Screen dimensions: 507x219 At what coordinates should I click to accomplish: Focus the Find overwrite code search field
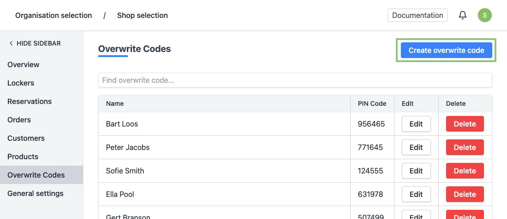295,80
